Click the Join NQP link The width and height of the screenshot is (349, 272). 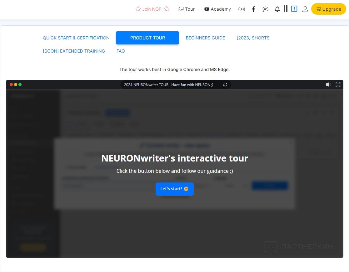pos(152,9)
